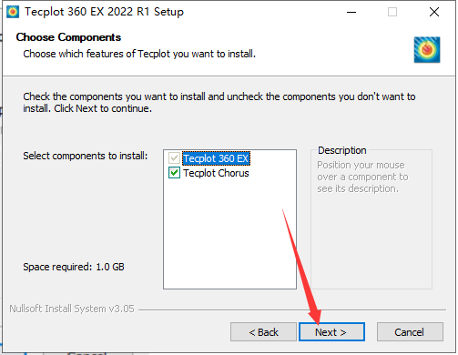The height and width of the screenshot is (355, 458).
Task: Cancel the Tecplot setup
Action: pos(410,332)
